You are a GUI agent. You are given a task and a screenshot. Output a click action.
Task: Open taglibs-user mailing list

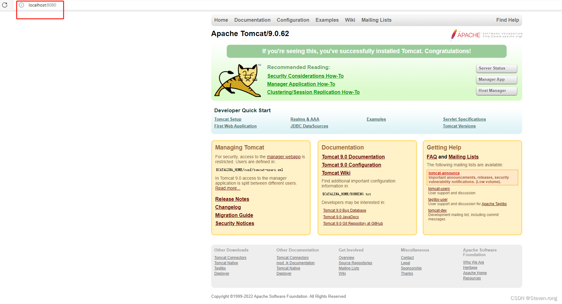click(438, 200)
